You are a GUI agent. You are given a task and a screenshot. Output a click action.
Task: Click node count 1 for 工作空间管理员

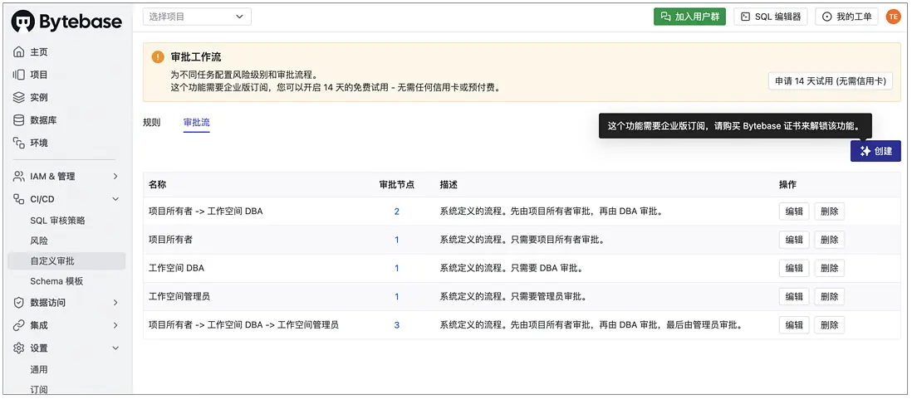pos(397,297)
